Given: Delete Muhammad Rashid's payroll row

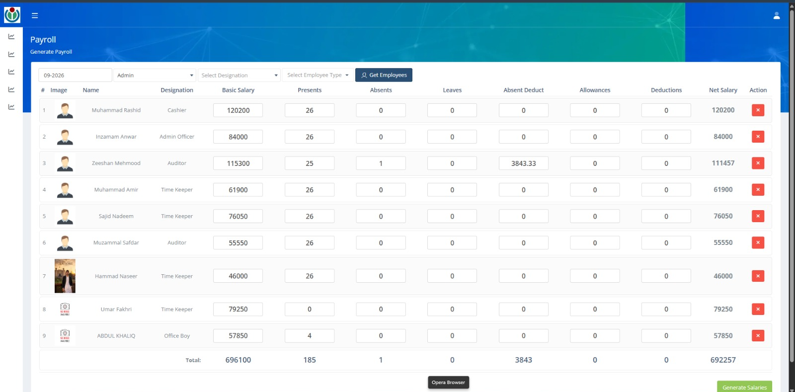Looking at the screenshot, I should coord(758,110).
